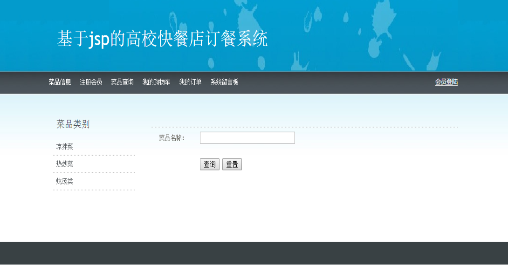View 我的购物车 shopping cart
This screenshot has height=265, width=508.
click(156, 82)
